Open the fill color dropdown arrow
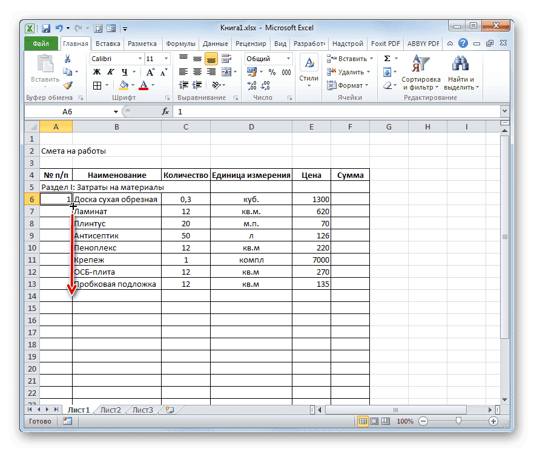 132,85
